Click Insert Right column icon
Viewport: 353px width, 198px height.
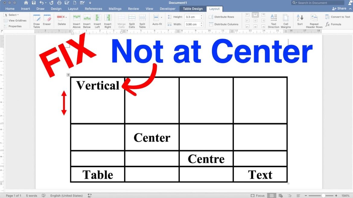click(x=108, y=20)
